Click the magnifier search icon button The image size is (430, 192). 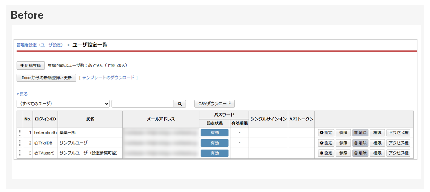point(180,104)
